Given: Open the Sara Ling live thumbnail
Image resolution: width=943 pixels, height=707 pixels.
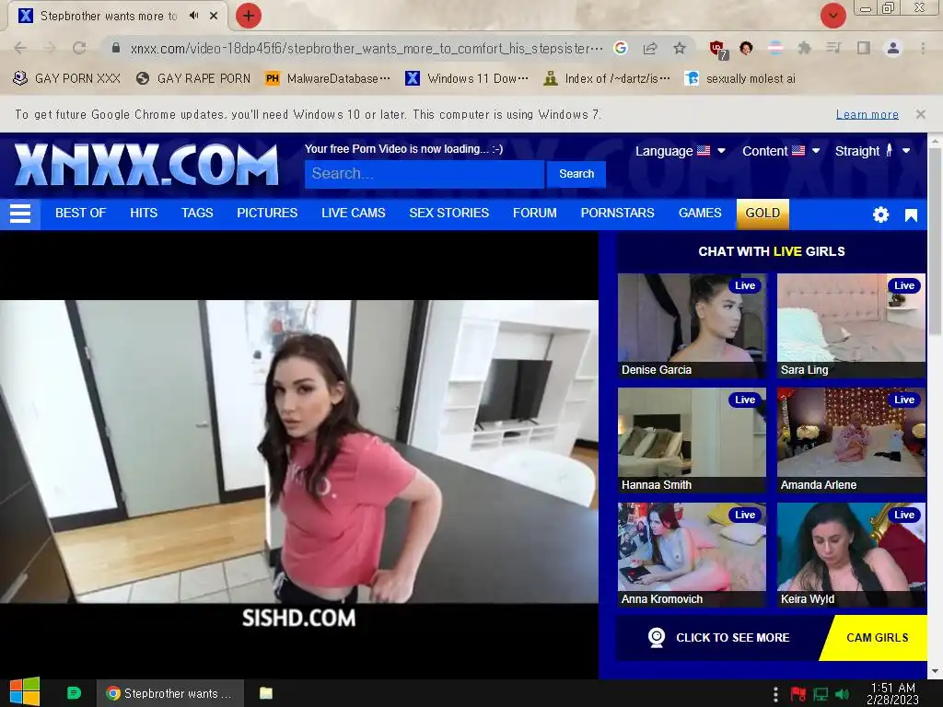Looking at the screenshot, I should (x=851, y=326).
